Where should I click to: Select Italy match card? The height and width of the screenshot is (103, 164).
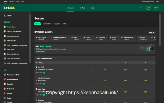(76, 39)
